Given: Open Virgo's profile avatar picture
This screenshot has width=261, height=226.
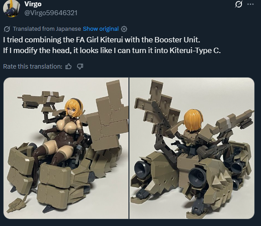Looking at the screenshot, I should coord(11,8).
